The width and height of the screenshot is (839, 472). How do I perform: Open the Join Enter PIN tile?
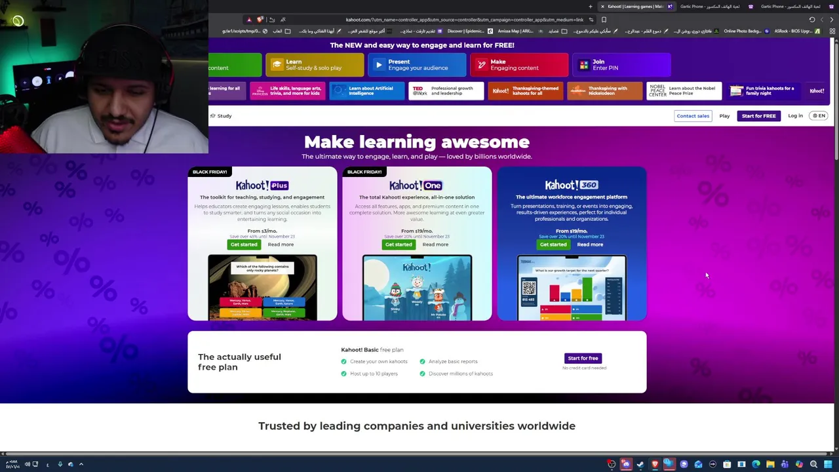tap(621, 64)
